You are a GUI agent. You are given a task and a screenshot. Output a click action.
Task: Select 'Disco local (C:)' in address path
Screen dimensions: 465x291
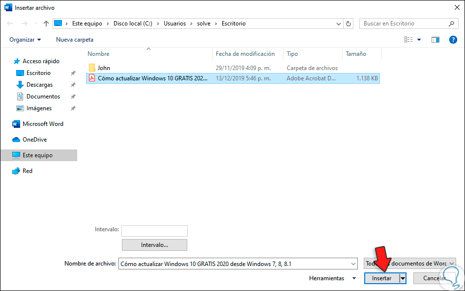(x=133, y=24)
